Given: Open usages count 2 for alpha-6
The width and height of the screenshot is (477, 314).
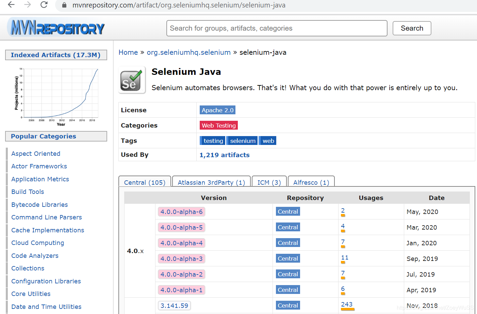Looking at the screenshot, I should click(x=343, y=211).
